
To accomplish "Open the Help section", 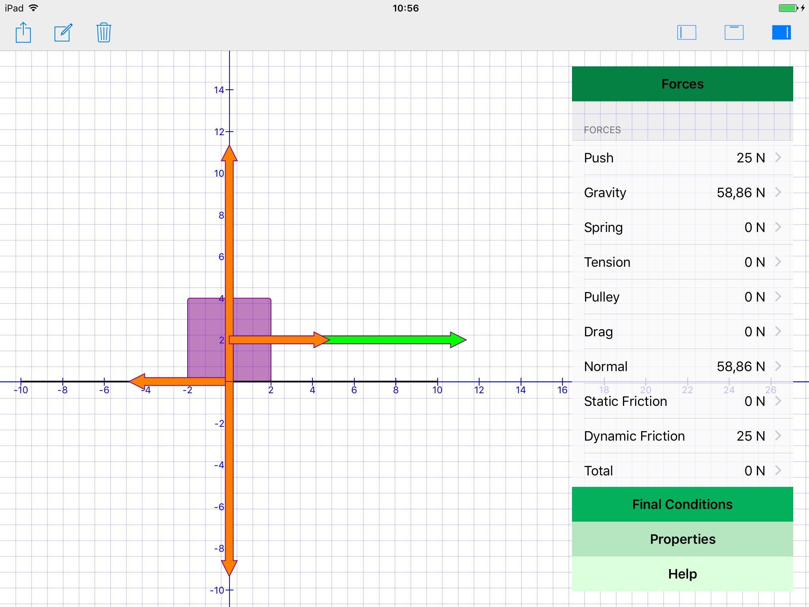I will (x=682, y=574).
